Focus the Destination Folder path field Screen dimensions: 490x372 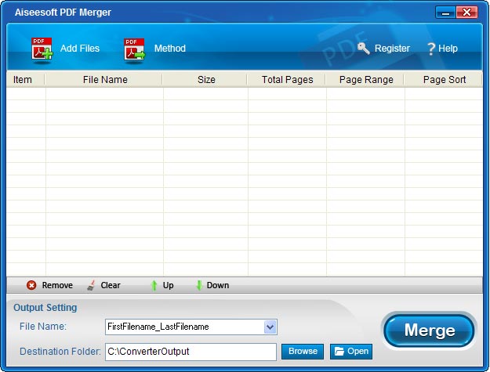pos(191,352)
